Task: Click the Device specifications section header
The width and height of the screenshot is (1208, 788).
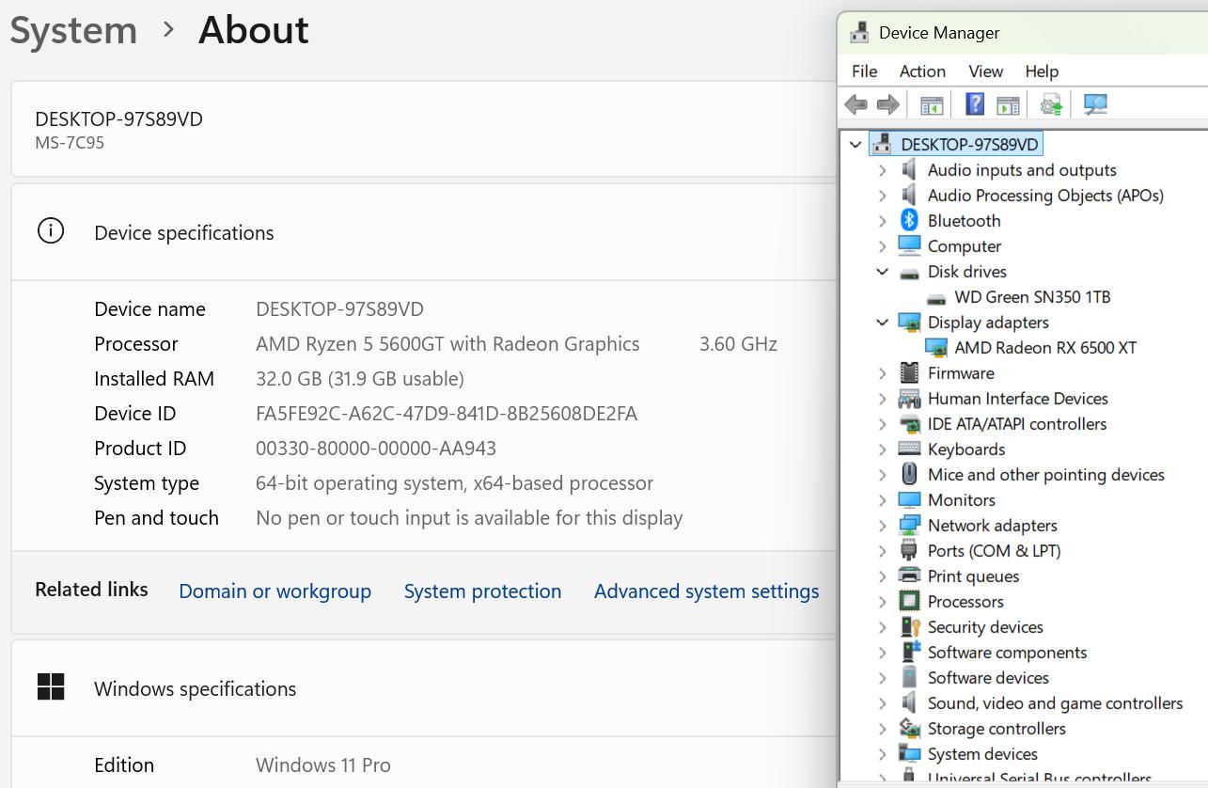Action: click(184, 233)
